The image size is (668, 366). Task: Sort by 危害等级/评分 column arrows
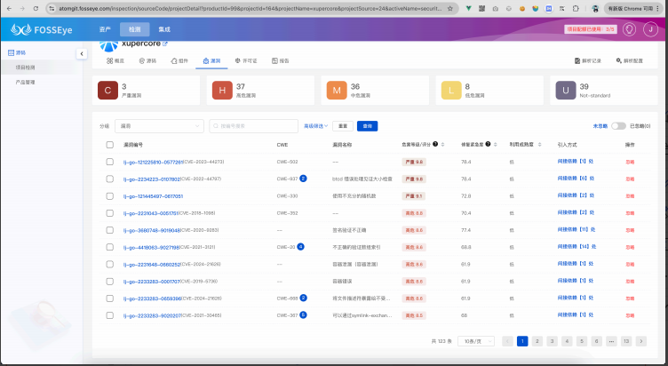(x=443, y=145)
